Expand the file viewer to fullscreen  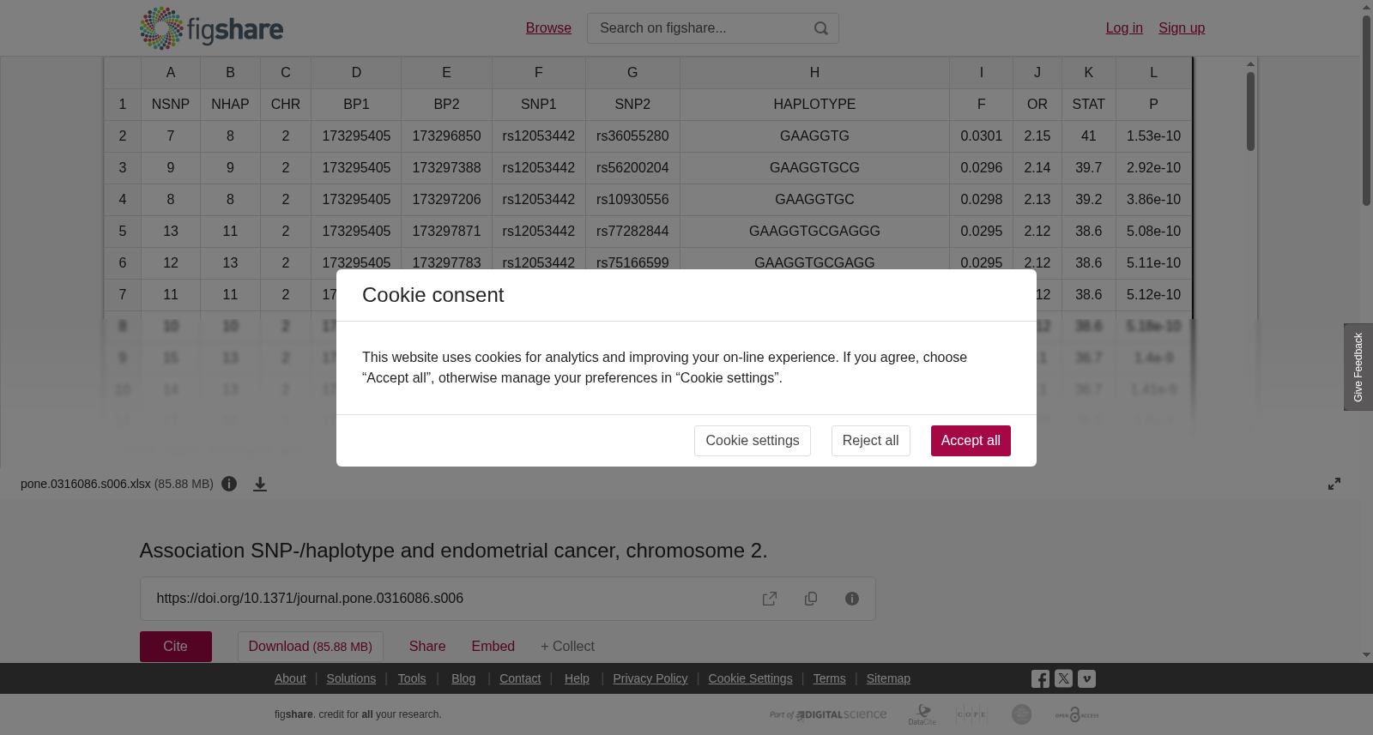pyautogui.click(x=1334, y=484)
